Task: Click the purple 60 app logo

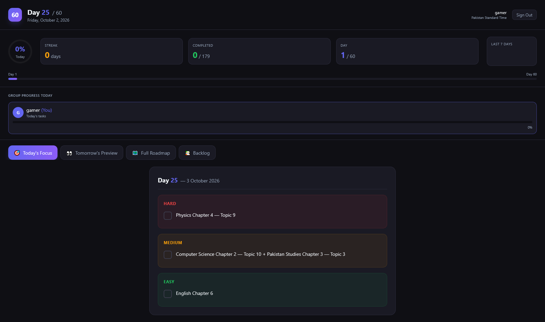Action: click(15, 15)
